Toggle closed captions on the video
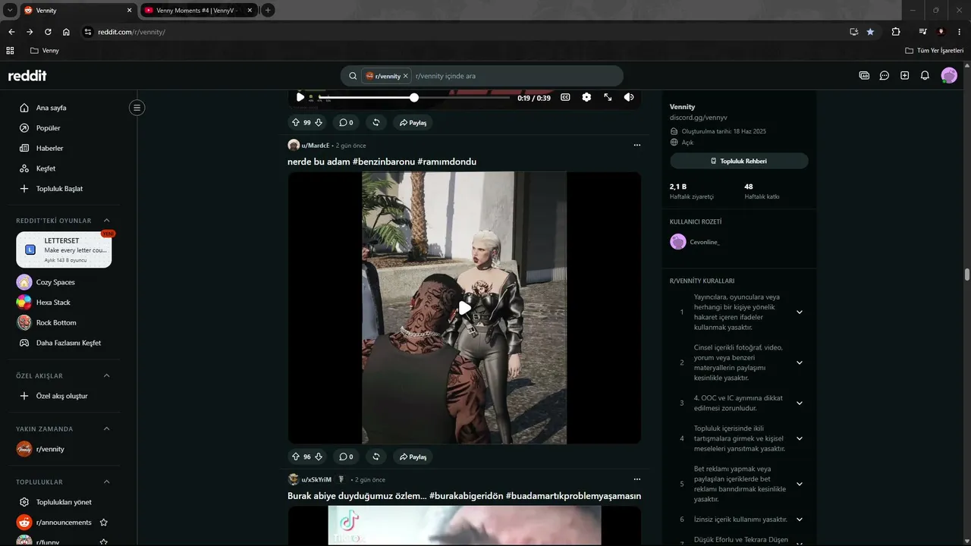The height and width of the screenshot is (546, 971). (565, 97)
